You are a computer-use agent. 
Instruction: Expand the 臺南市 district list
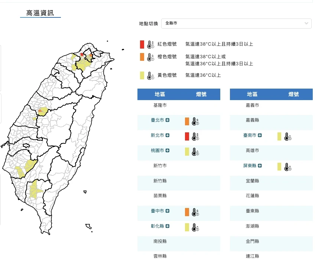pos(260,136)
